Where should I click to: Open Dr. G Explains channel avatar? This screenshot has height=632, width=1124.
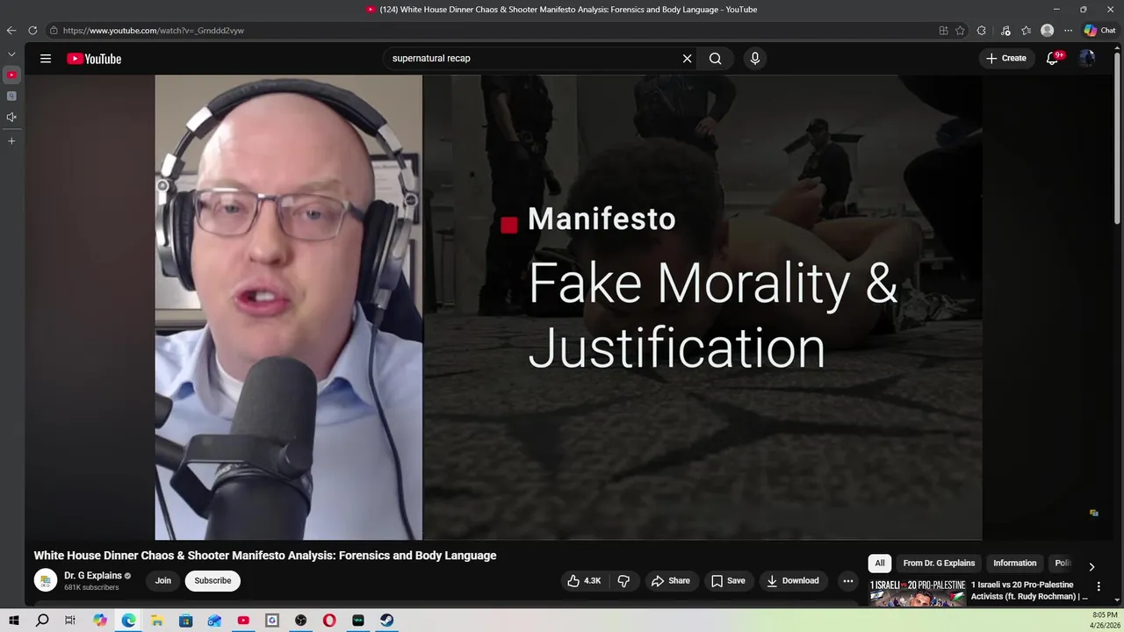point(46,580)
